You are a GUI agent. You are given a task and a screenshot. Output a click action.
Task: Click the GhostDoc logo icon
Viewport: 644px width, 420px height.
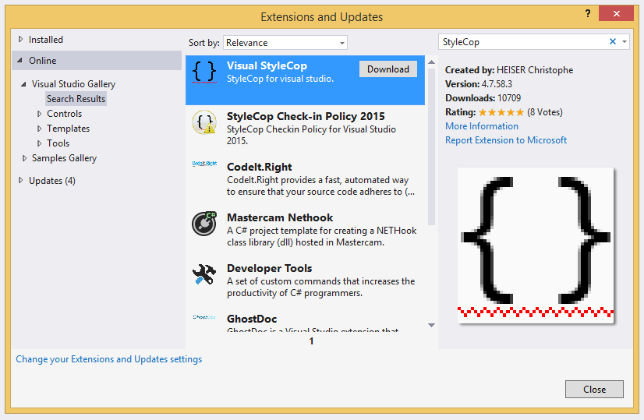coord(204,317)
